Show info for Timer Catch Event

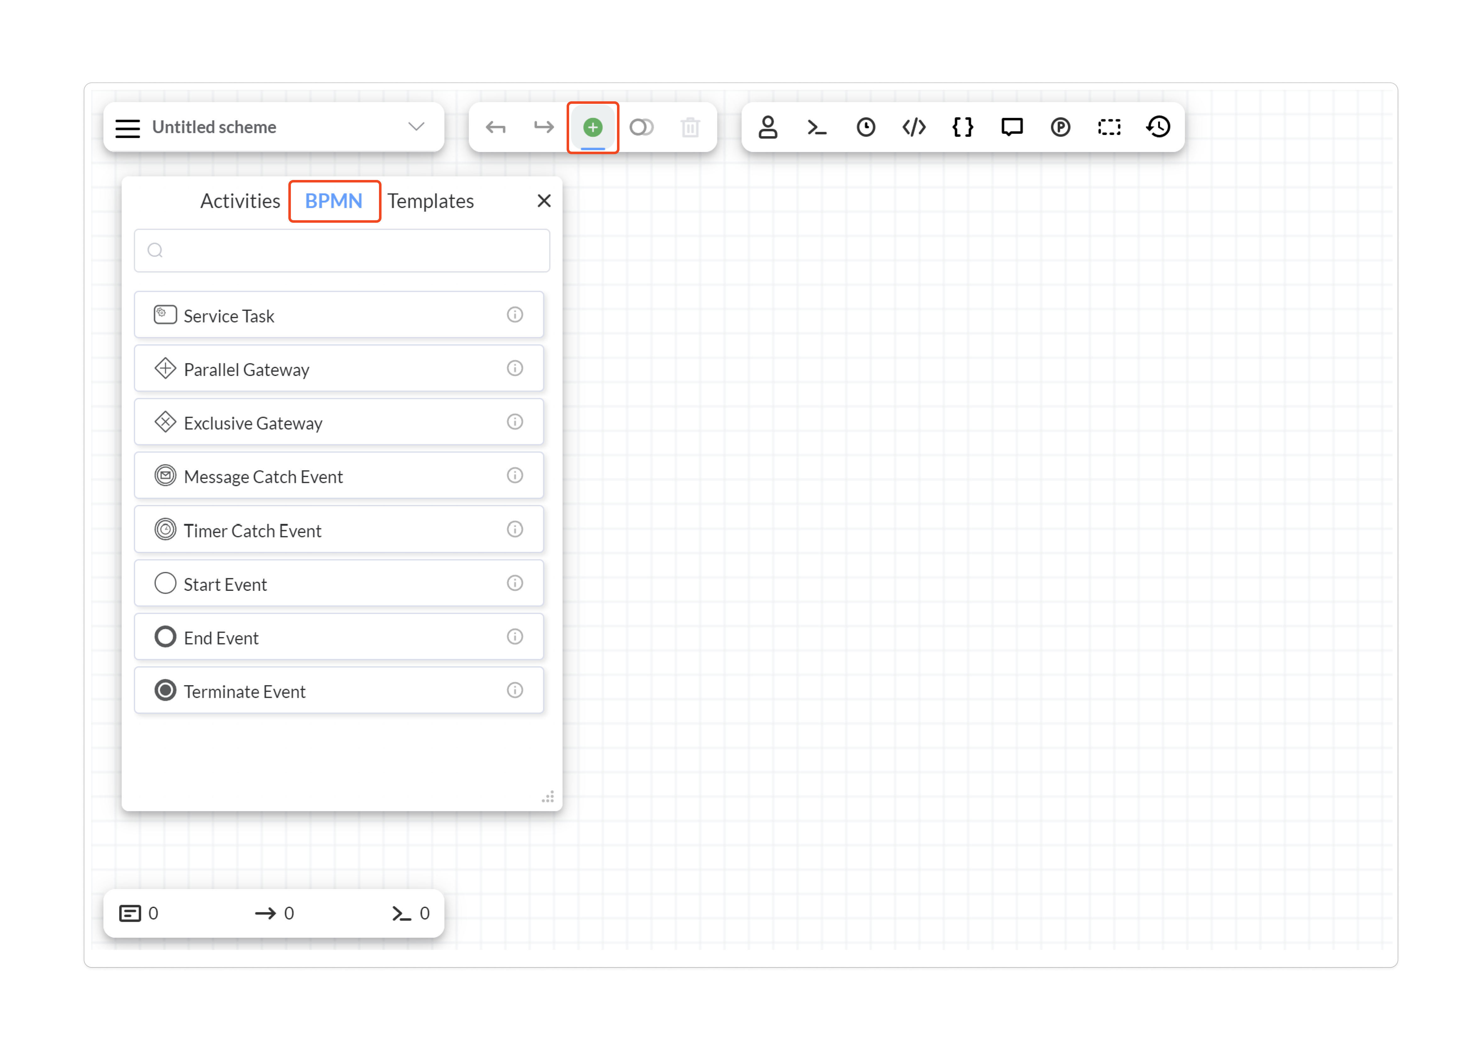[515, 530]
